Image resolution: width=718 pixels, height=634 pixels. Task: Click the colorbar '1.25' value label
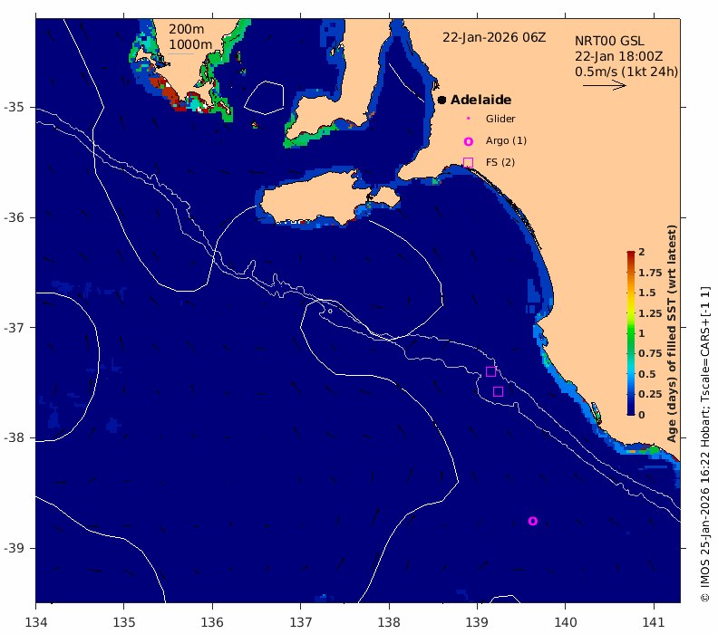coord(650,313)
